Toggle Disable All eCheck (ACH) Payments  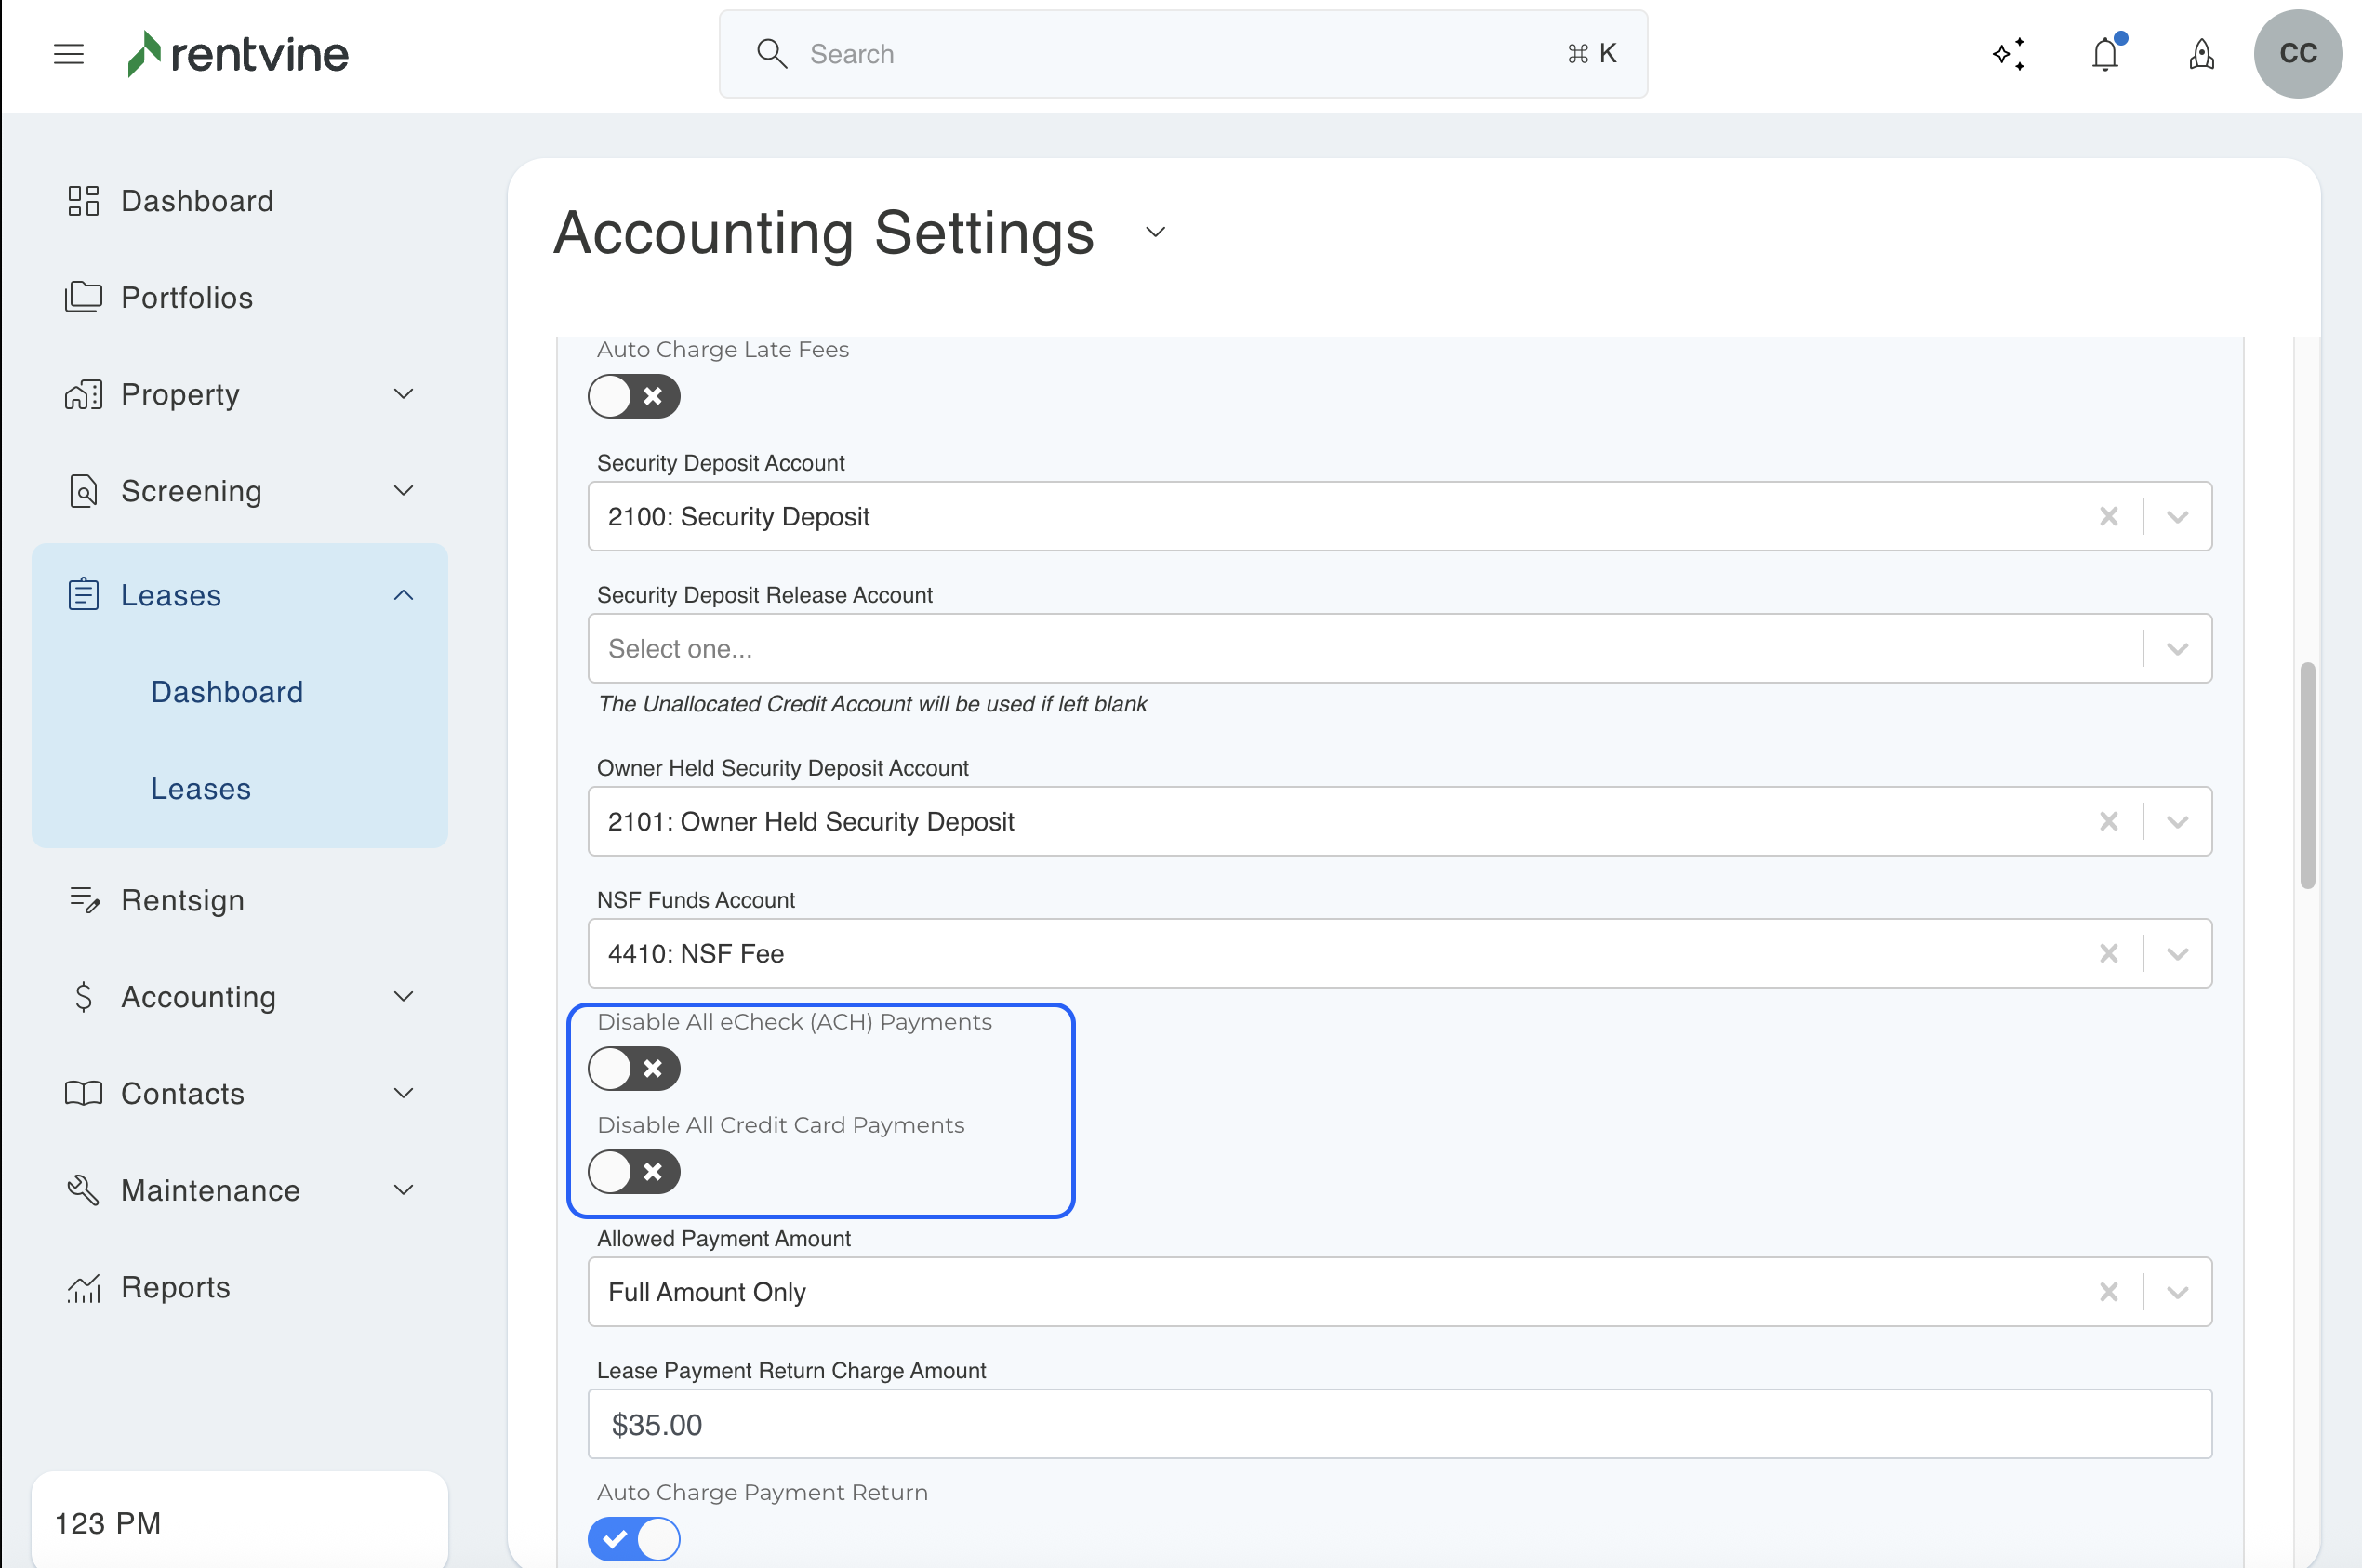click(x=634, y=1069)
